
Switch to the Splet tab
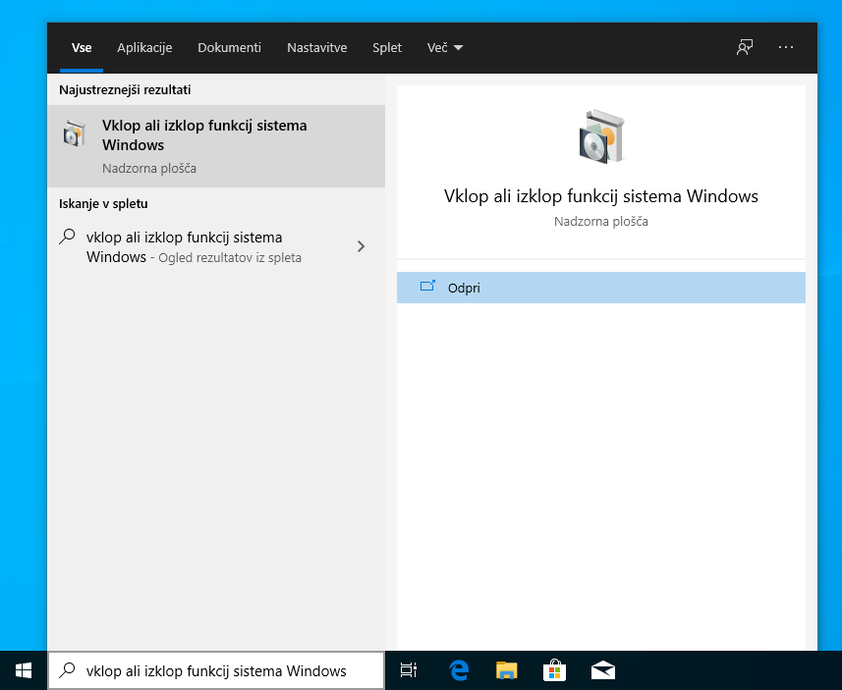pos(387,48)
